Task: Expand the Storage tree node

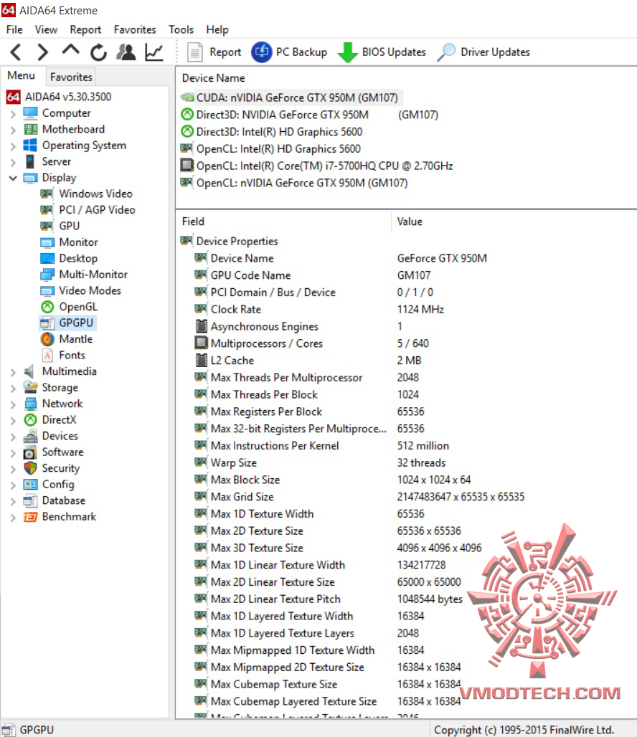Action: [x=13, y=389]
